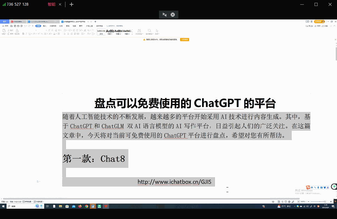Click the word count in status bar
This screenshot has height=219, width=337.
coord(16,202)
